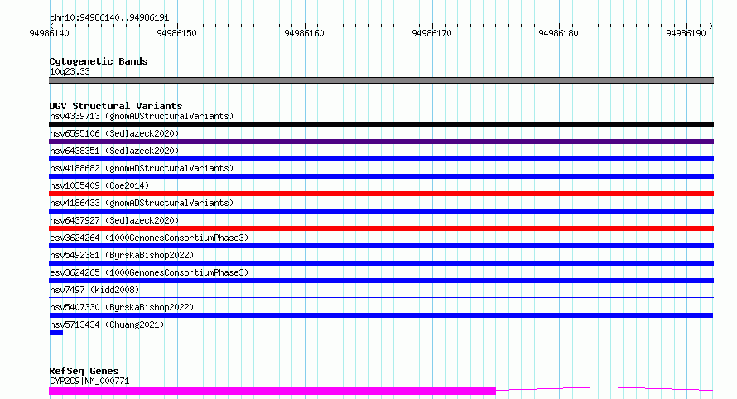Open the nsv6438351 (Sedlazeck2020) label

pyautogui.click(x=114, y=151)
